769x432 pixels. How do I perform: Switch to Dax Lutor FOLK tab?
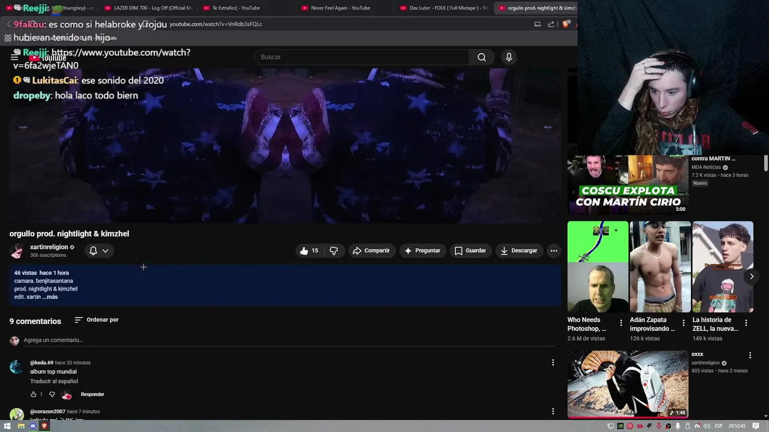(443, 8)
